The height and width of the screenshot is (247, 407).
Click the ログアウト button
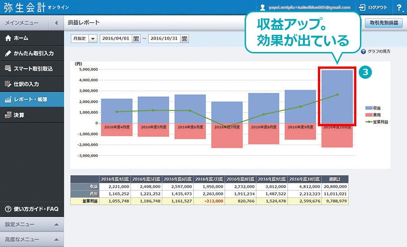coord(373,8)
